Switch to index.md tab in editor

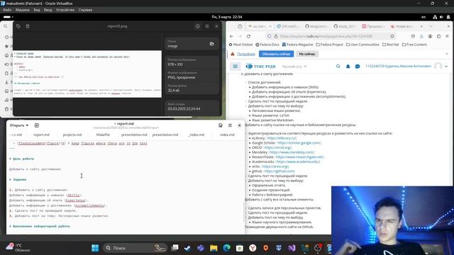pyautogui.click(x=227, y=135)
